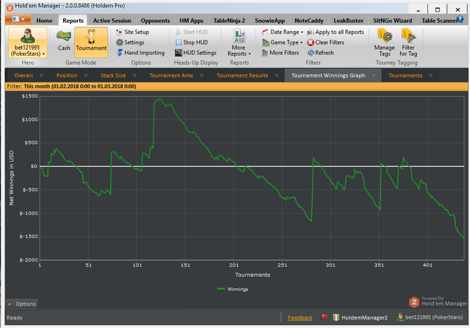Open the HM Apps tab
This screenshot has height=328, width=470.
(191, 21)
